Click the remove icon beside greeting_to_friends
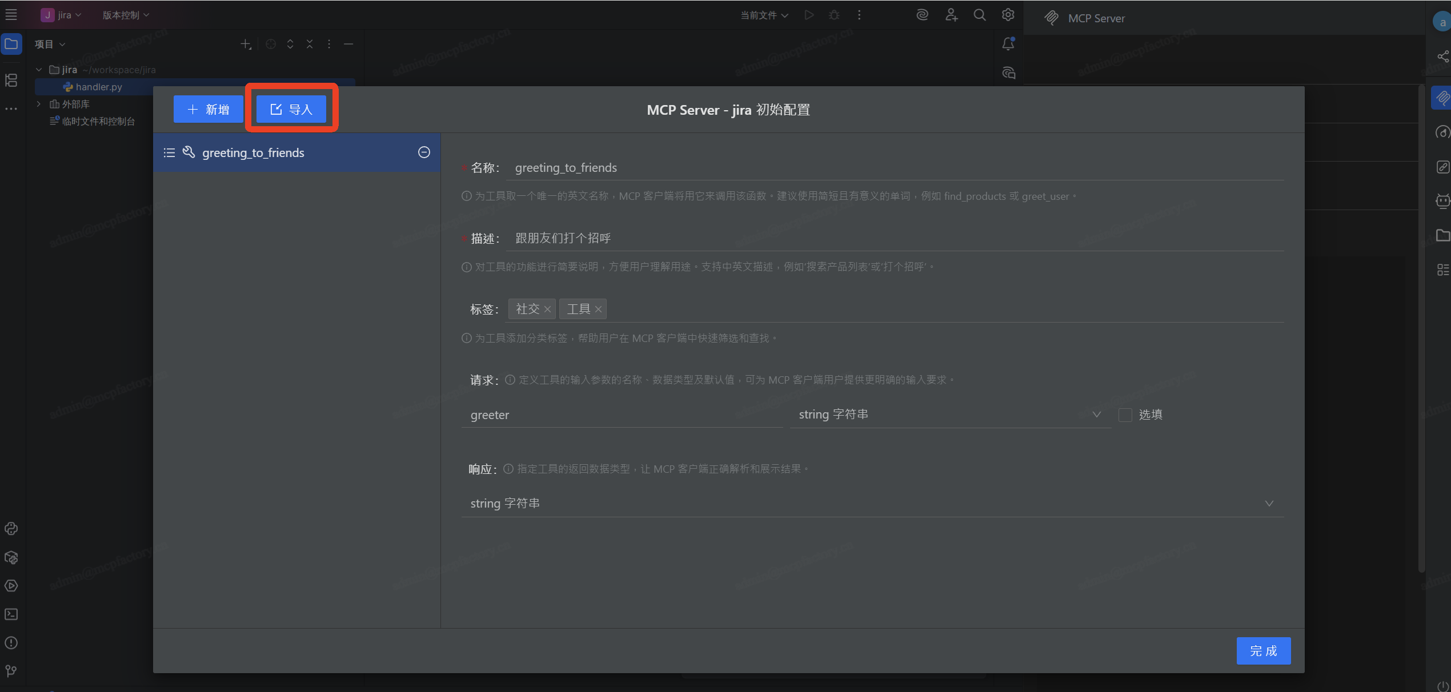The height and width of the screenshot is (692, 1451). tap(424, 152)
